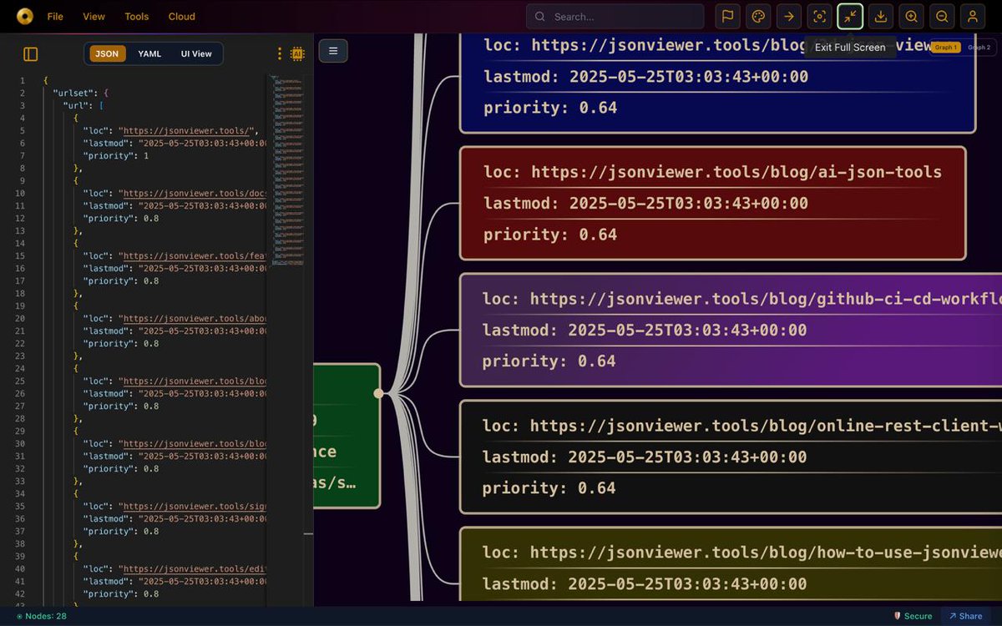Click the "priority": 1 line
Image resolution: width=1002 pixels, height=626 pixels.
click(116, 156)
